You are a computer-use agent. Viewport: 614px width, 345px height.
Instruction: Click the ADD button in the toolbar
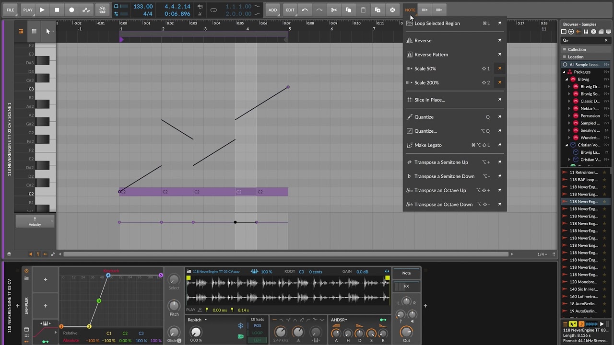pyautogui.click(x=272, y=10)
